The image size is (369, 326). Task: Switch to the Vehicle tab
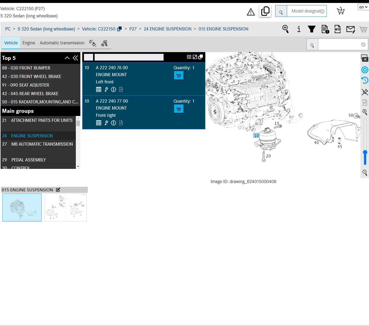click(11, 43)
